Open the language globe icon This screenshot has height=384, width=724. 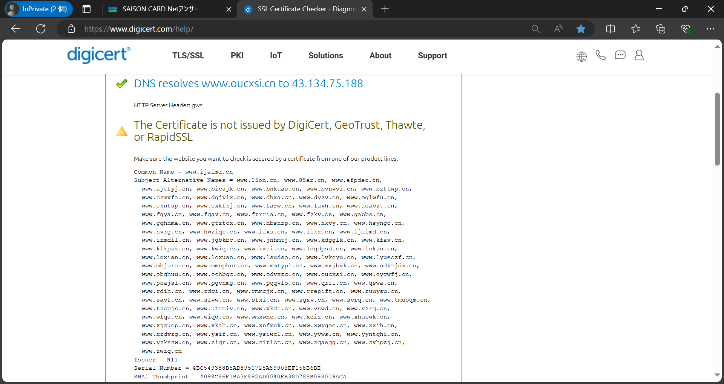tap(581, 56)
